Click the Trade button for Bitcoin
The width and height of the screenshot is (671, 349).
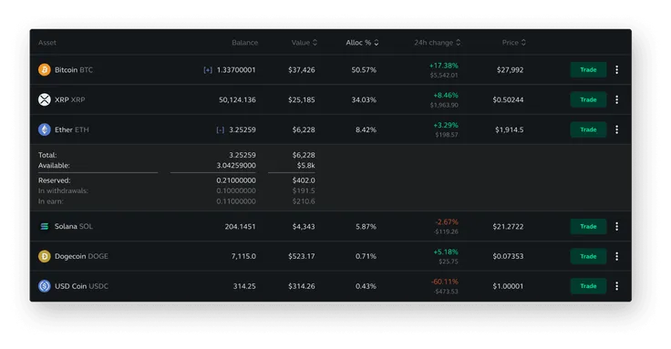588,70
